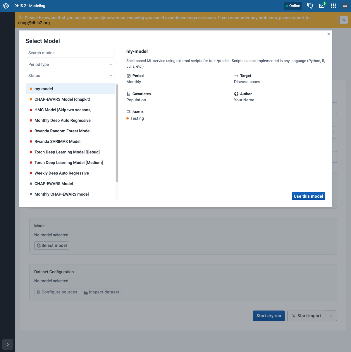Click the Author globe icon
Screen dimensions: 351x352
coord(236,94)
